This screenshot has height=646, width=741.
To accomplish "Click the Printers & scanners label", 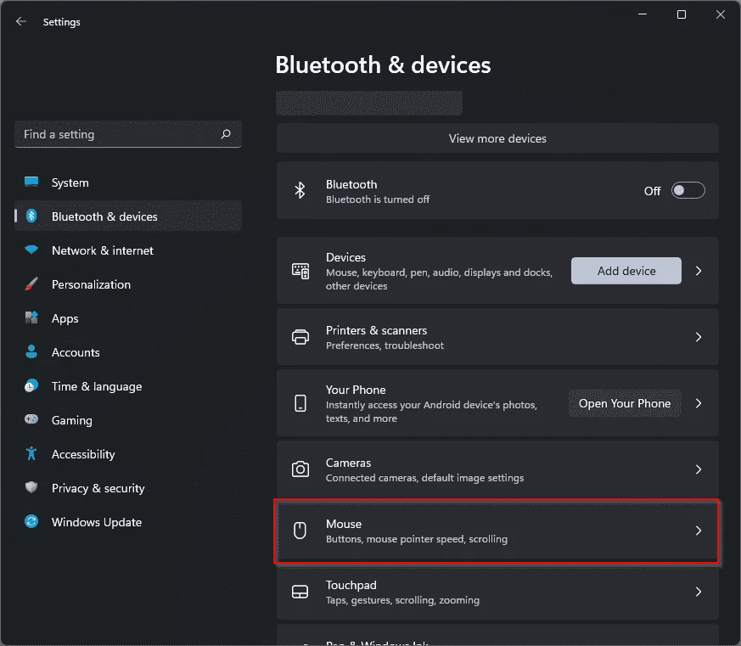I will (x=376, y=330).
